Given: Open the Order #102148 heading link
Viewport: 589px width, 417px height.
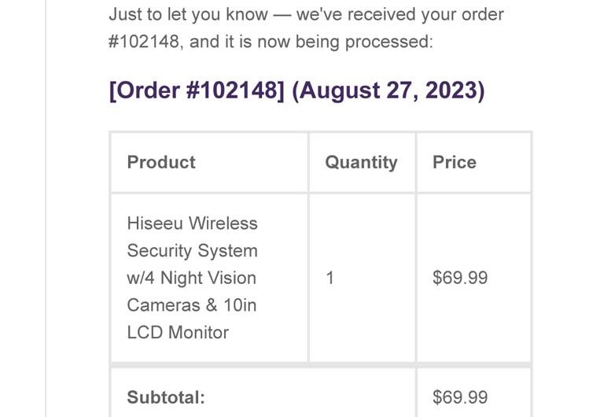Looking at the screenshot, I should [197, 90].
